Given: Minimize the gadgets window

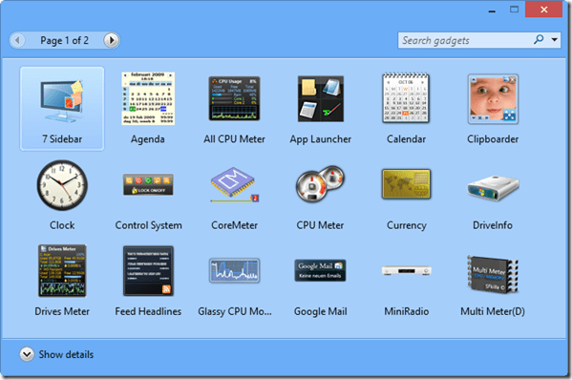Looking at the screenshot, I should (492, 11).
